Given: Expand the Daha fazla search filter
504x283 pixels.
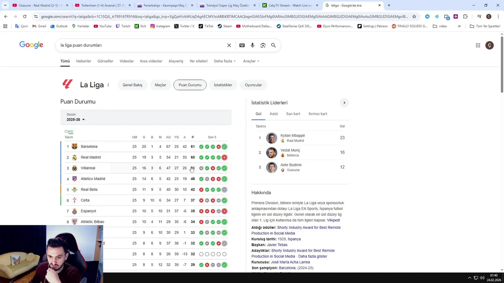Looking at the screenshot, I should (x=225, y=61).
